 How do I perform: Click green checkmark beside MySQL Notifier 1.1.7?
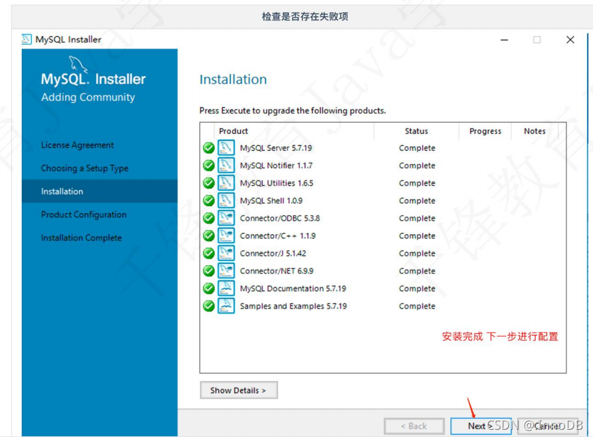209,165
